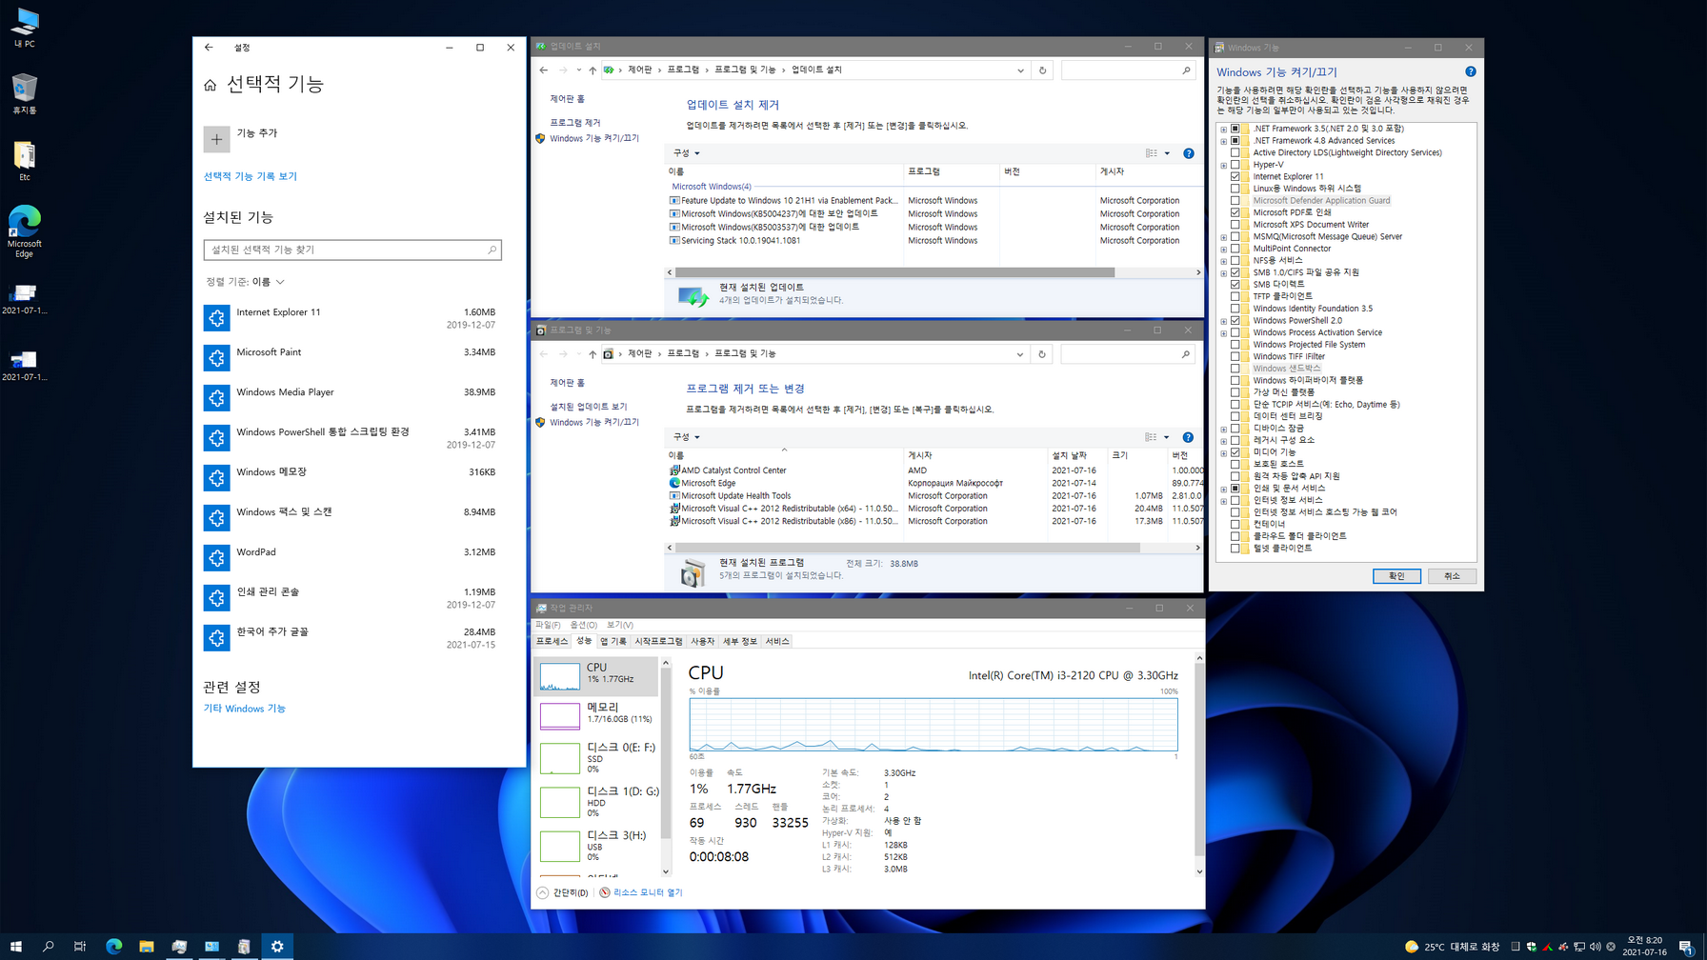This screenshot has height=960, width=1707.
Task: Click the refresh icon in 프로그램 및 기능 address bar
Action: [1042, 354]
